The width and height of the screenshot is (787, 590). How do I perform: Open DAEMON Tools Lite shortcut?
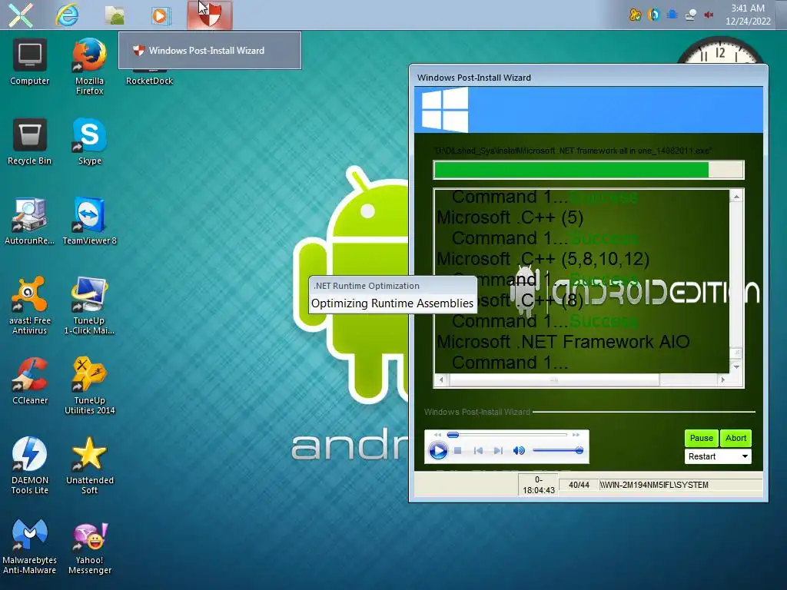[30, 466]
